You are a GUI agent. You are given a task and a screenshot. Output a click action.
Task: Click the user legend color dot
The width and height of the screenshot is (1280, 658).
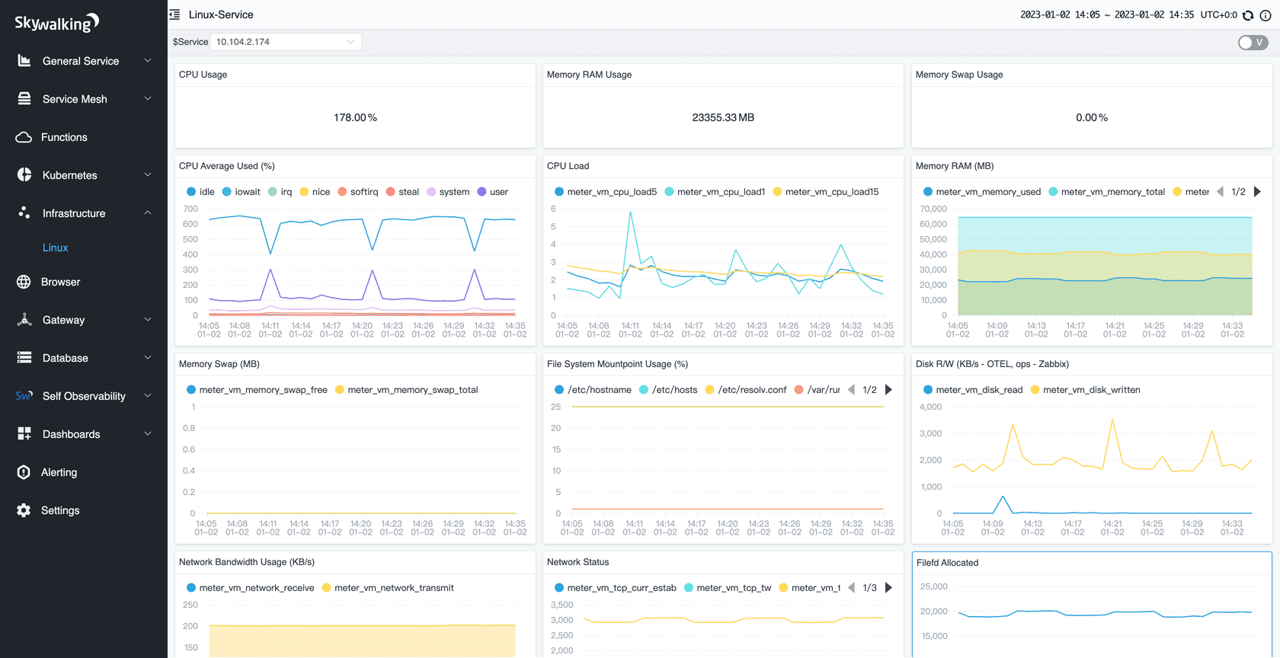[x=482, y=192]
